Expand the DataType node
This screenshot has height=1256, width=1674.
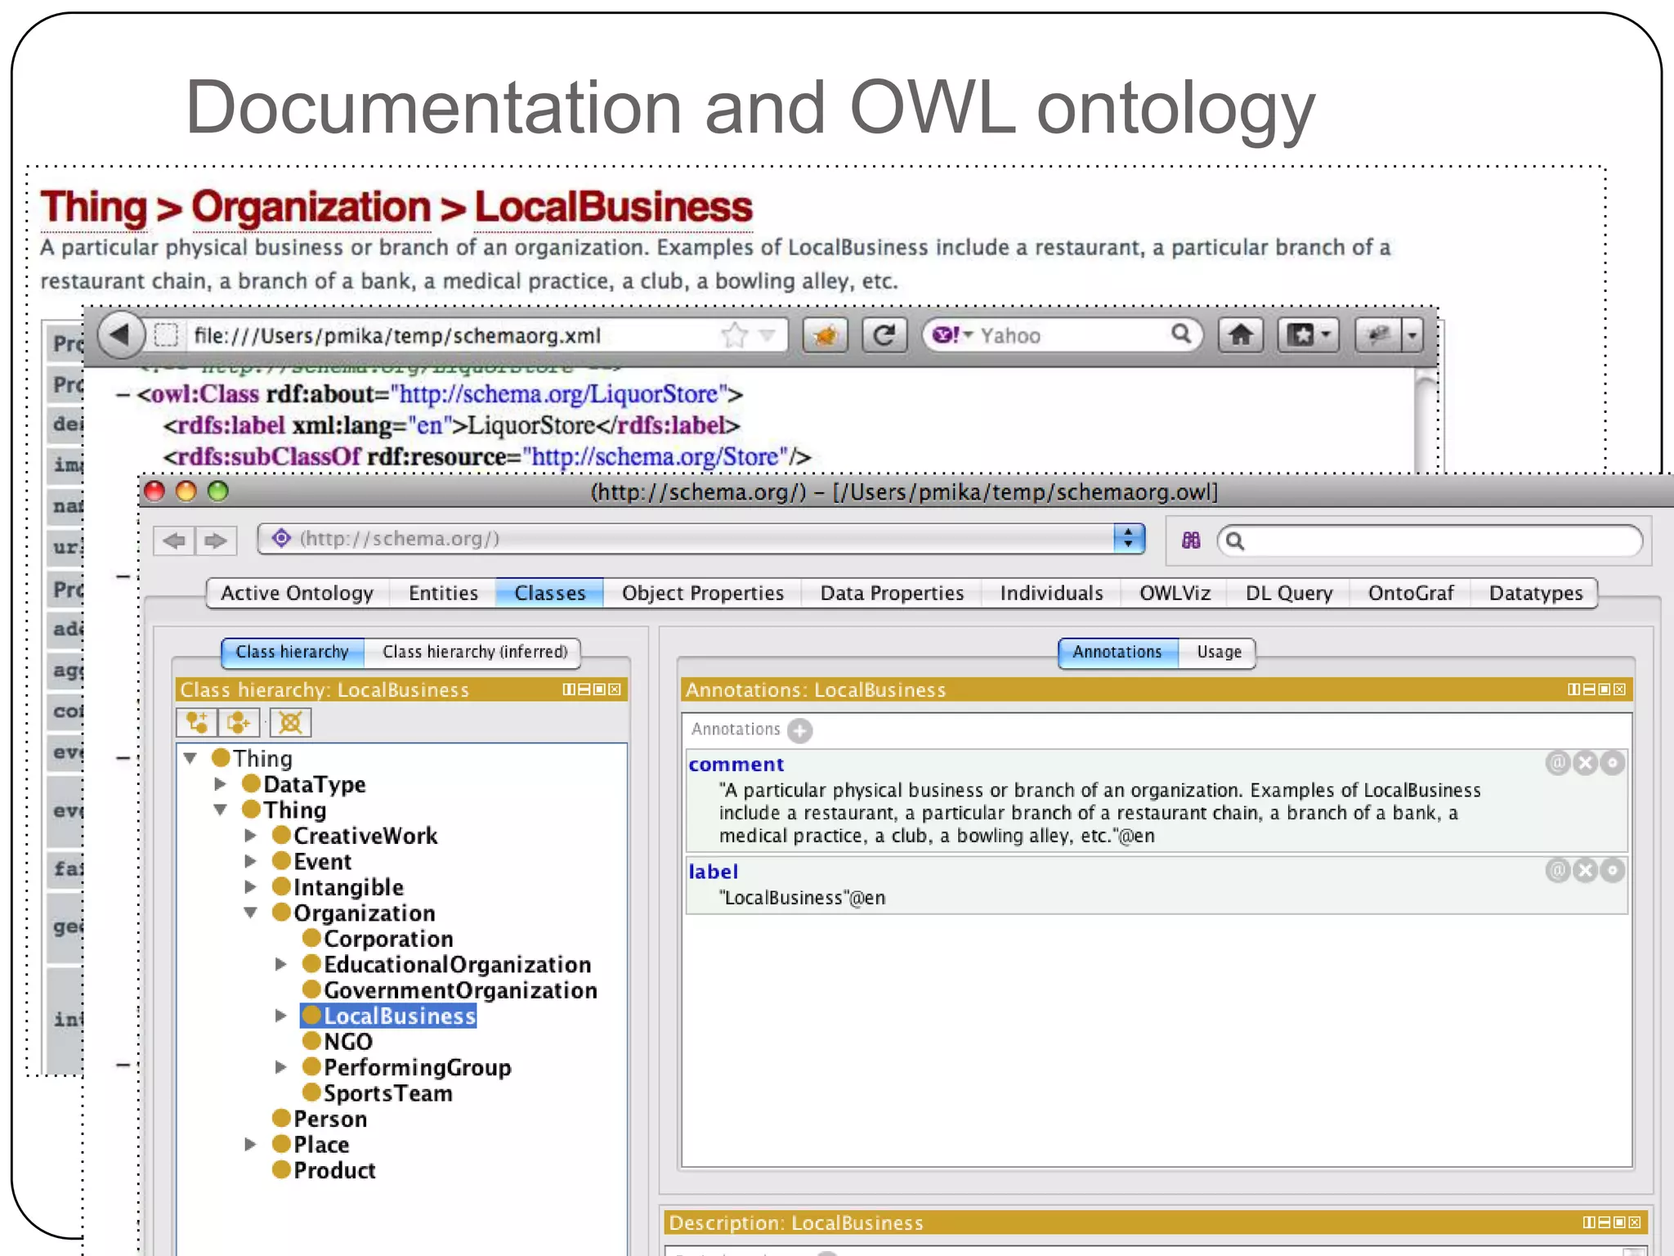[221, 784]
